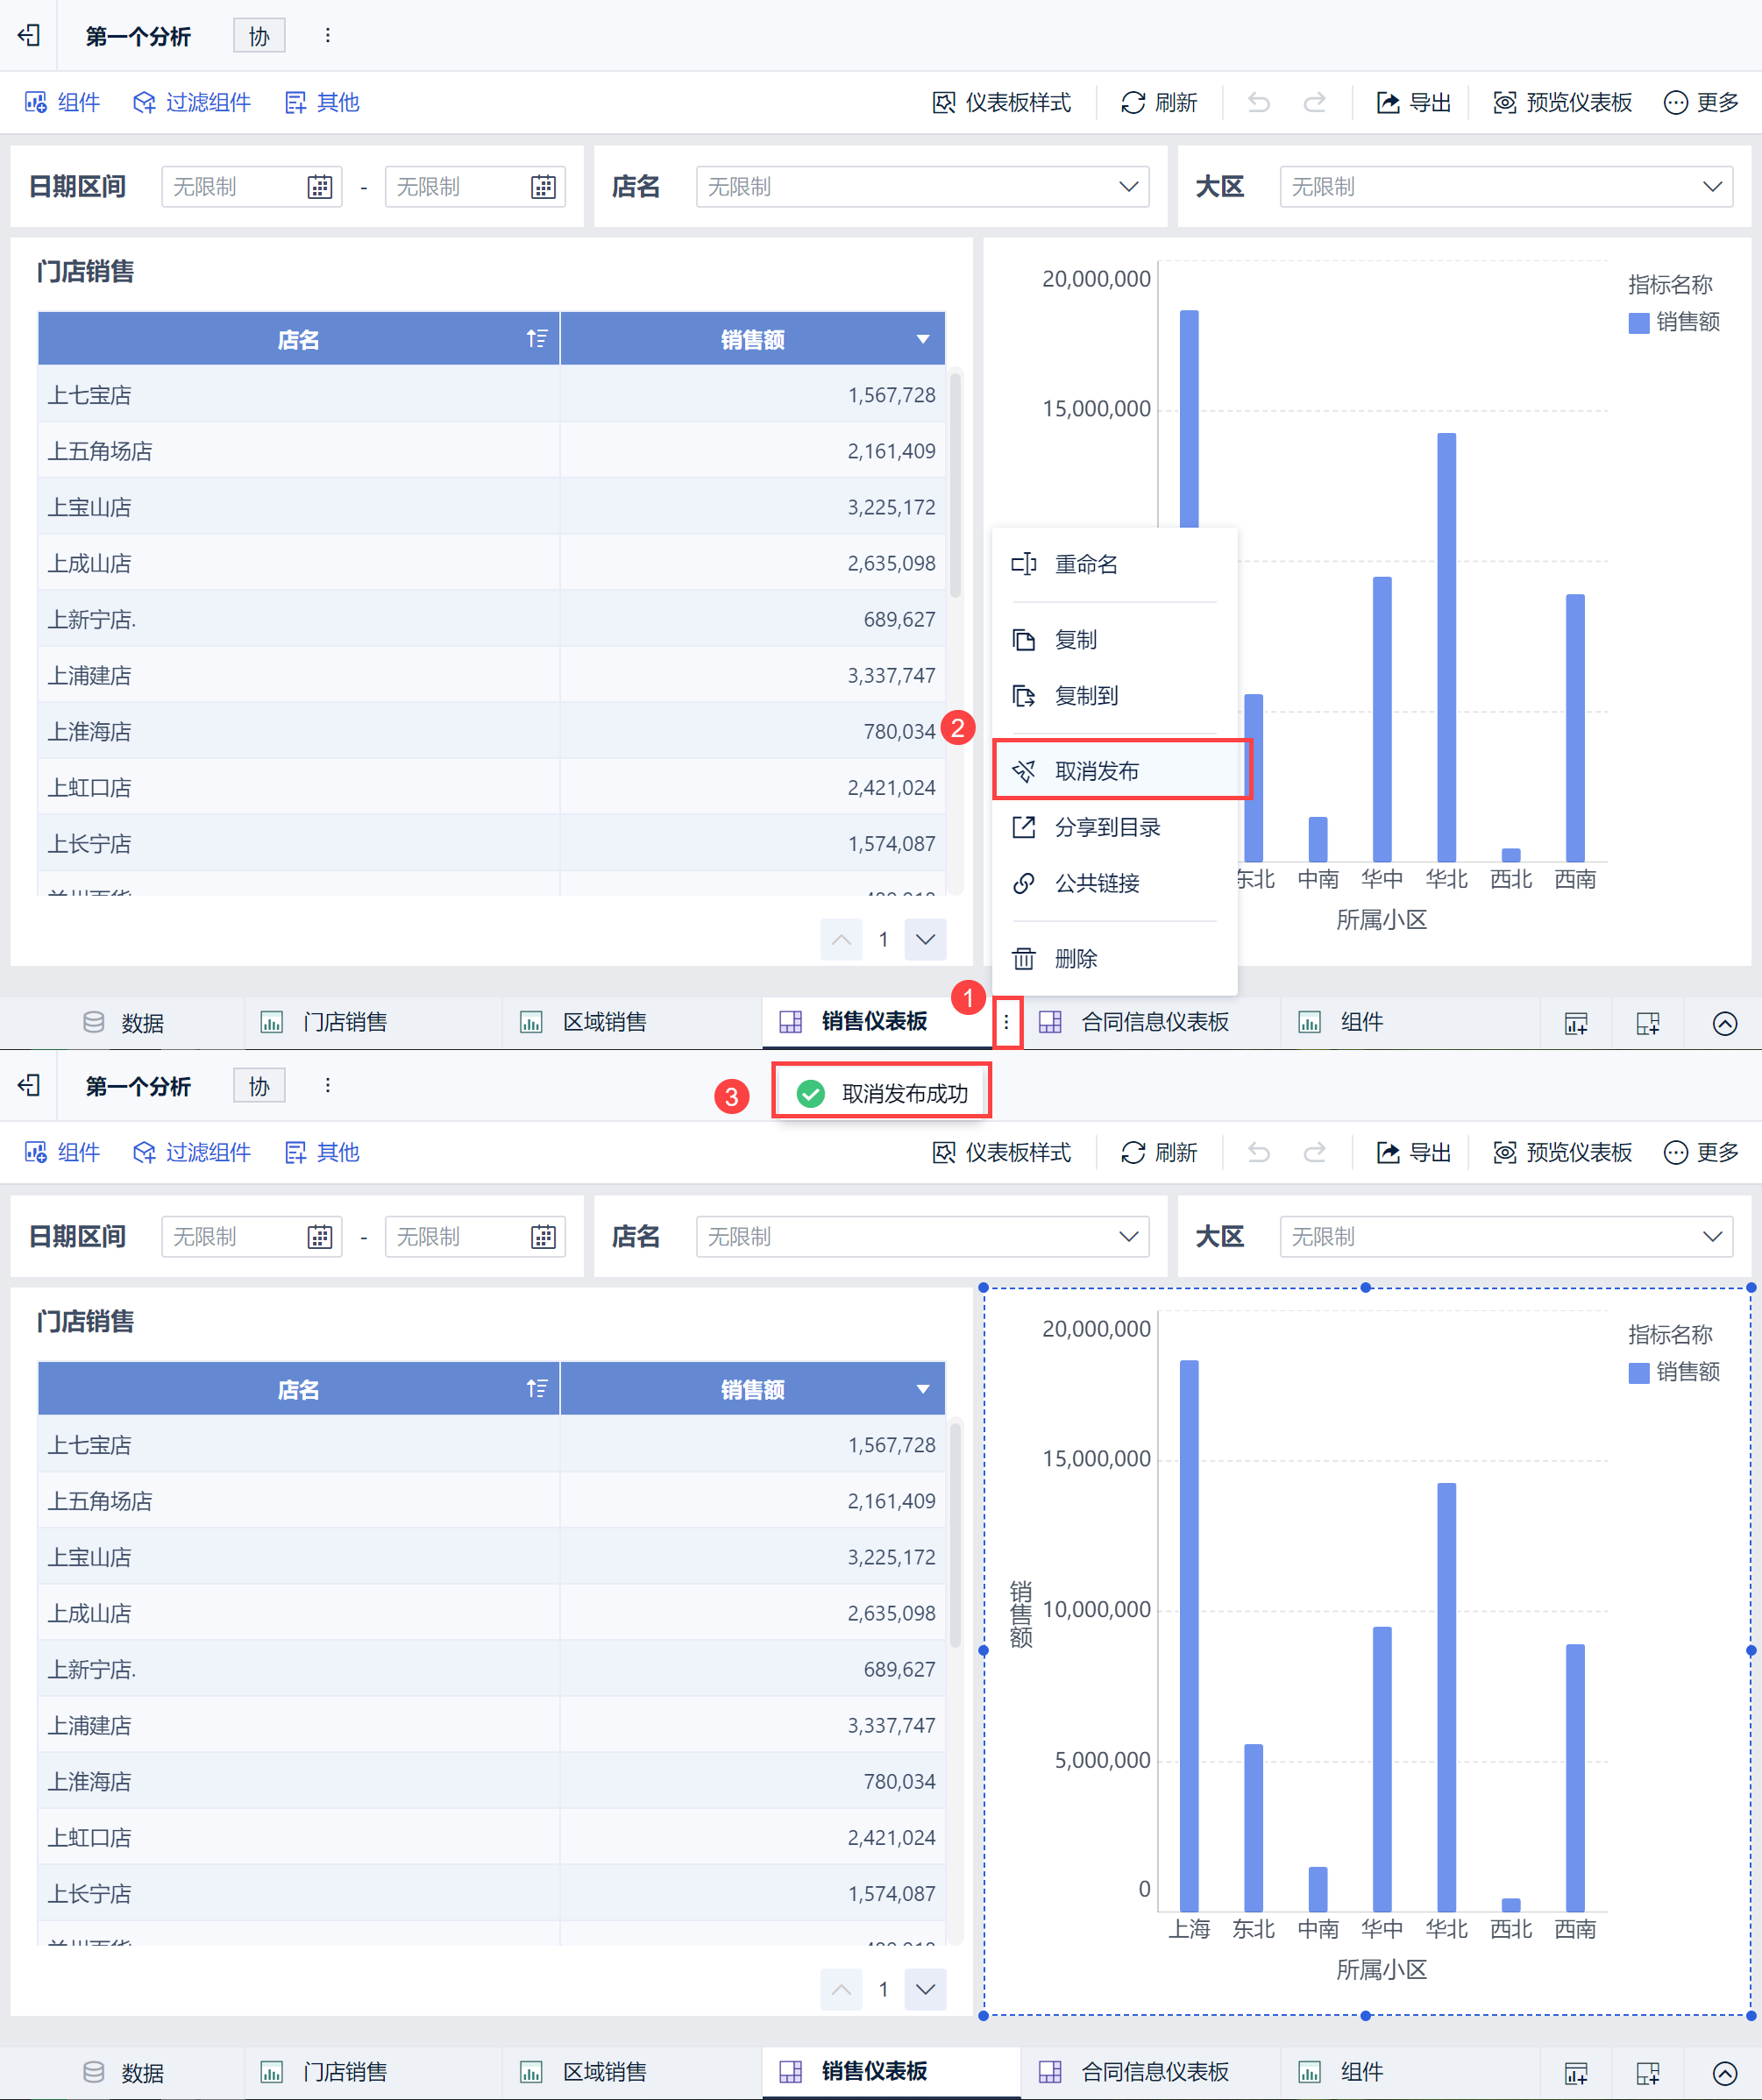Click the 协 button beside the title
The height and width of the screenshot is (2100, 1762).
(259, 36)
